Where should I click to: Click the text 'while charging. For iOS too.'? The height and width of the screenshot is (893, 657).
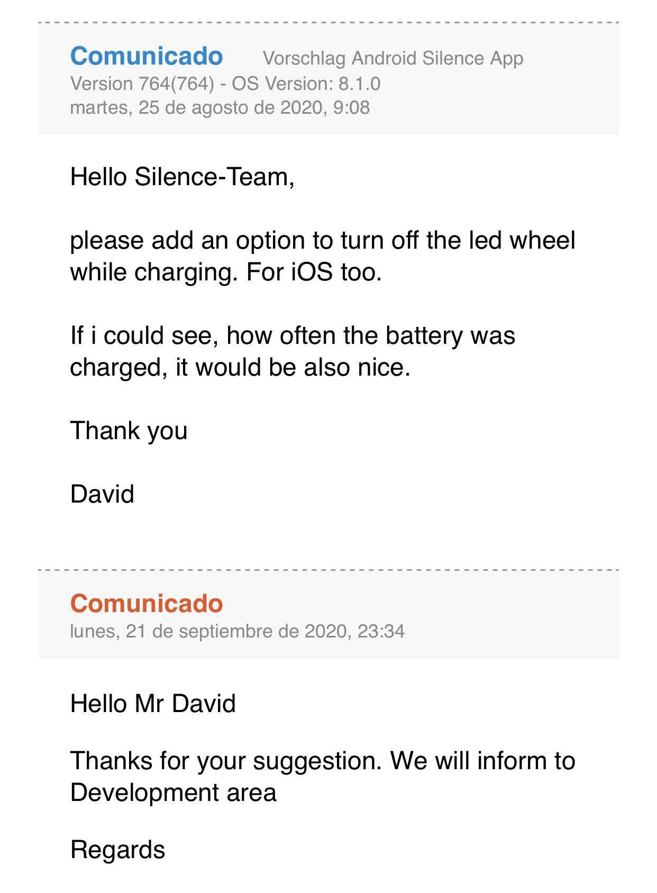pos(226,272)
